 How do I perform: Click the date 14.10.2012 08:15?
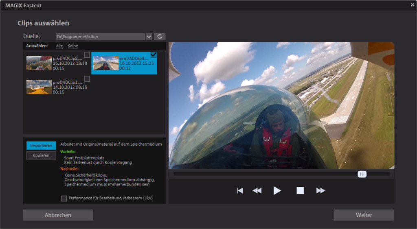coord(70,87)
